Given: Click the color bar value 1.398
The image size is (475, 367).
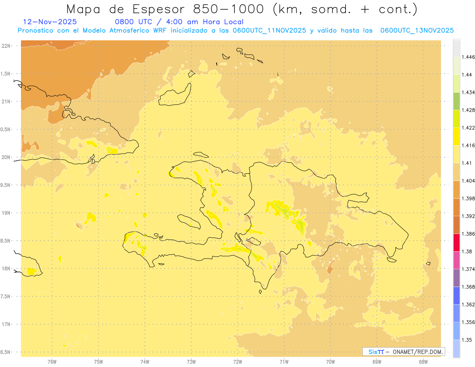Looking at the screenshot, I should (469, 199).
